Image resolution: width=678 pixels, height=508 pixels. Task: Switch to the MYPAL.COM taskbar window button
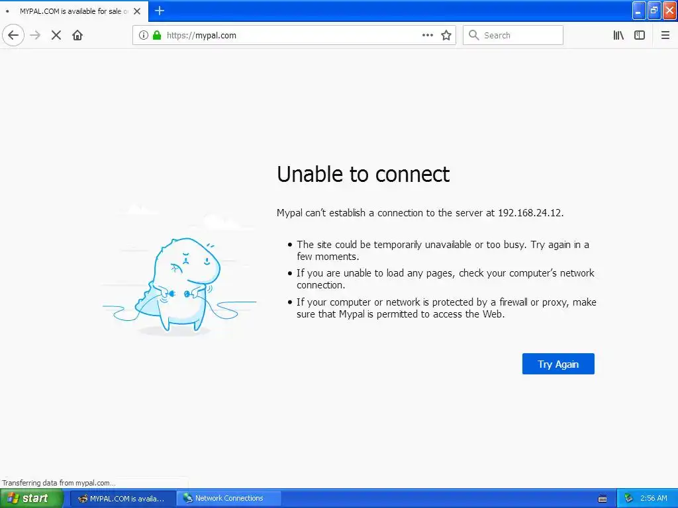(122, 499)
